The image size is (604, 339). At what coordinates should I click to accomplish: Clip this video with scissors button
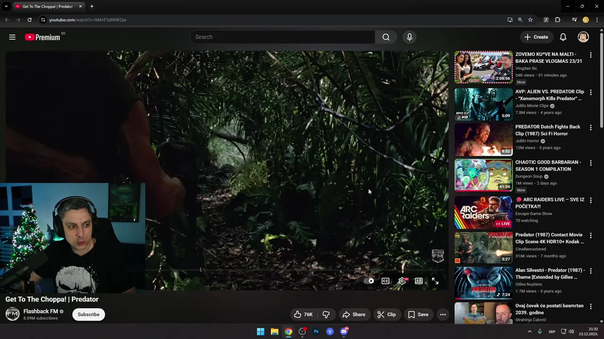point(386,315)
